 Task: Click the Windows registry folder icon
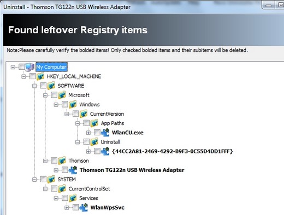[73, 104]
